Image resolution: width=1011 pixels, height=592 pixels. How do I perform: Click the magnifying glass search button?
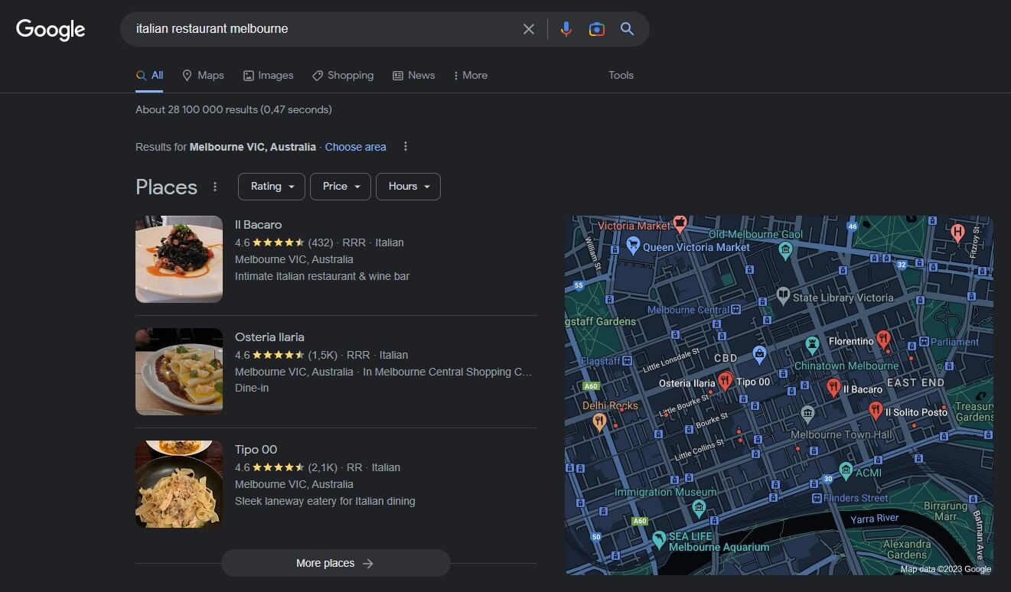point(627,29)
